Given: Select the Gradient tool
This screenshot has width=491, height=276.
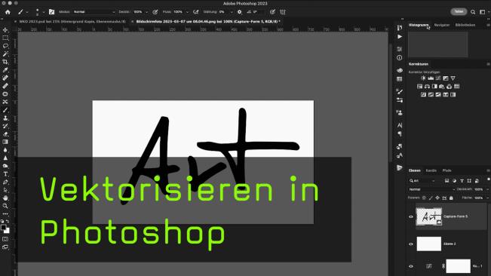Looking at the screenshot, I should coord(5,142).
